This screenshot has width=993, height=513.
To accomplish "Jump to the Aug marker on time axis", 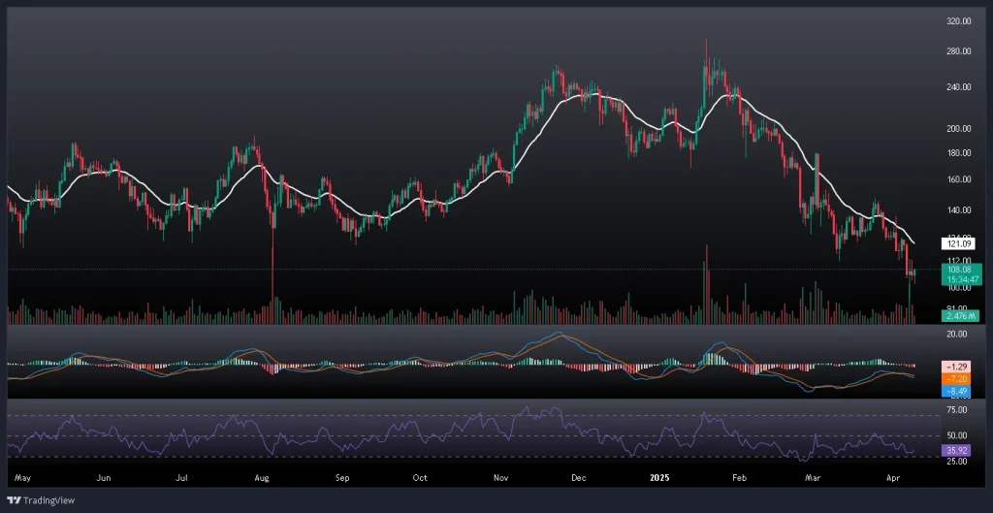I will [262, 478].
